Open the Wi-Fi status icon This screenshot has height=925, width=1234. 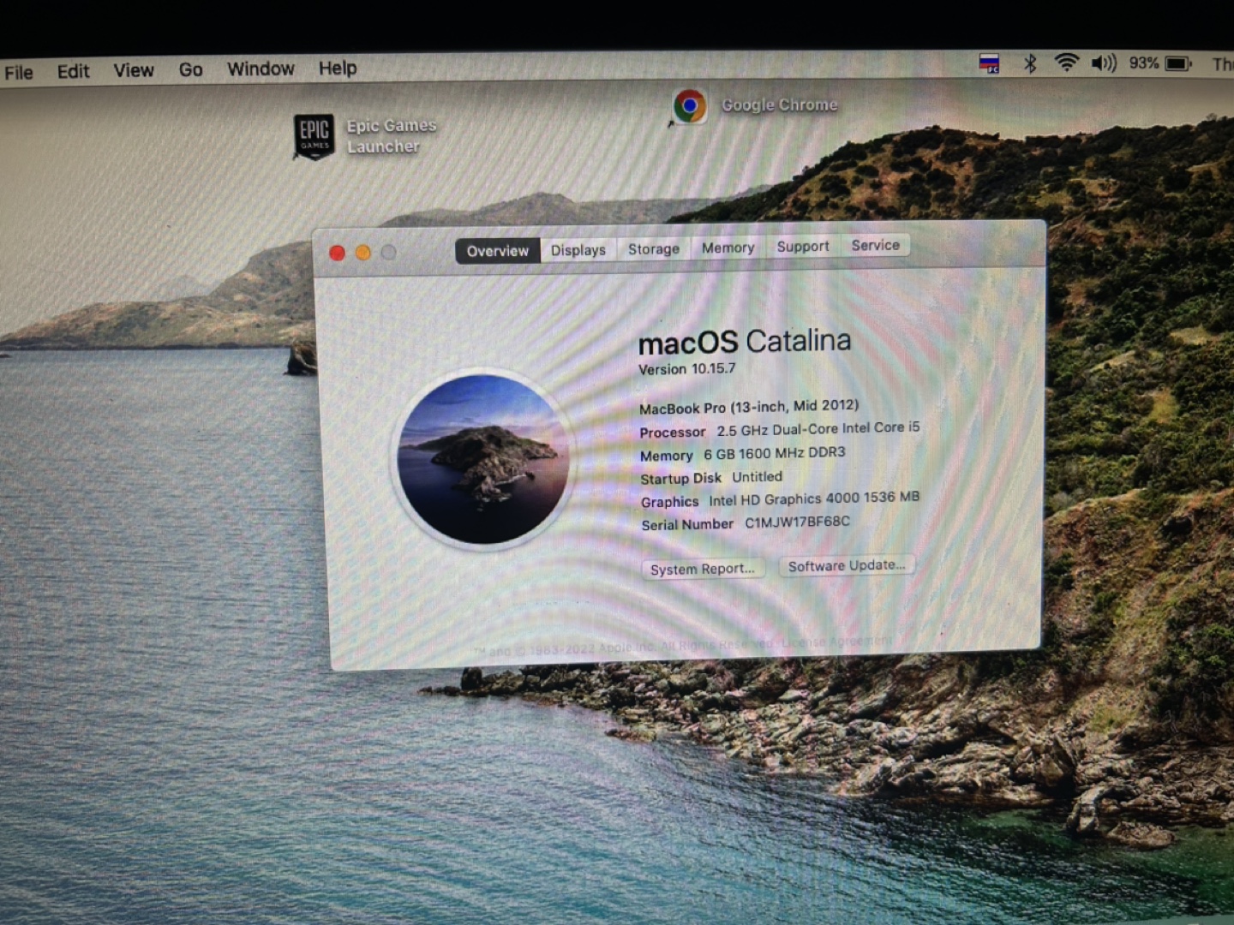pyautogui.click(x=1067, y=63)
